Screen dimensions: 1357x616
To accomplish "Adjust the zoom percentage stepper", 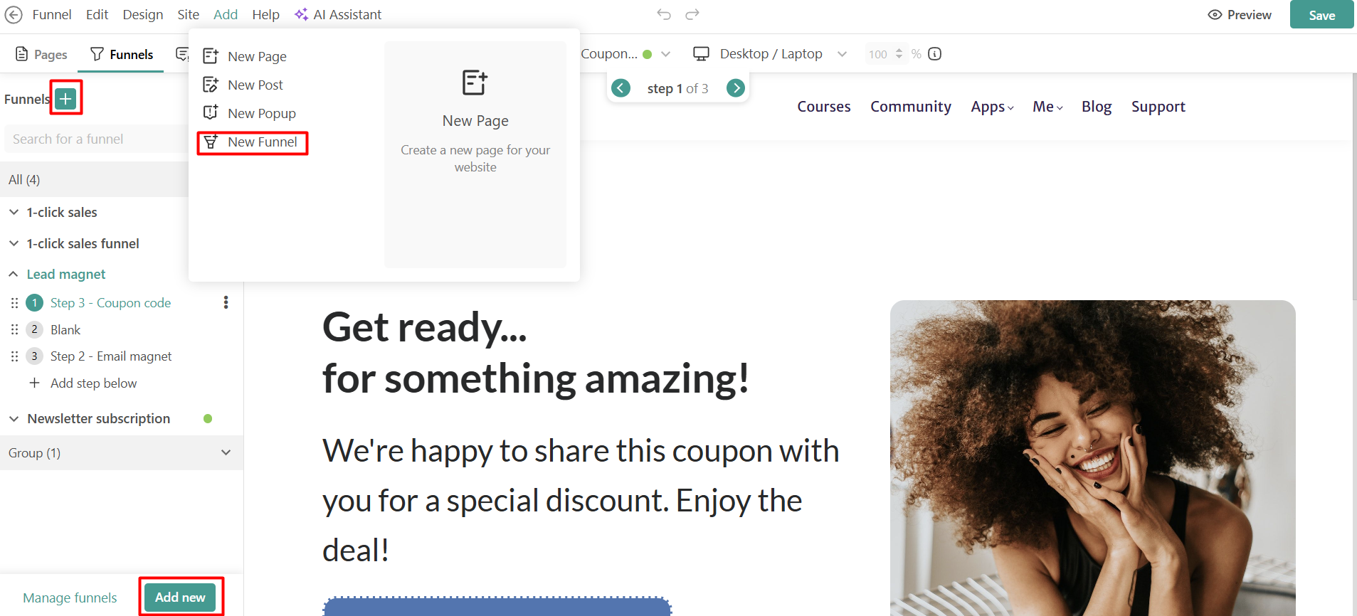I will [x=899, y=54].
